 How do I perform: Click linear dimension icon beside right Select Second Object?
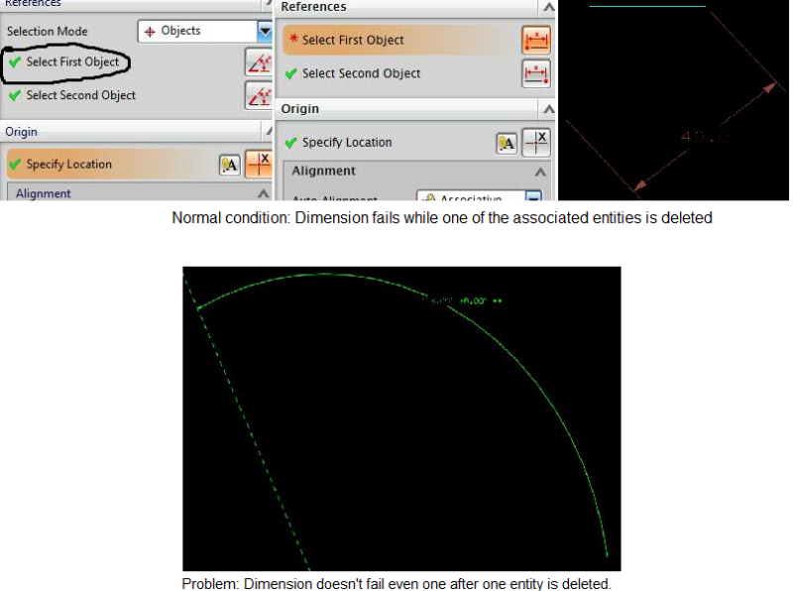coord(536,73)
